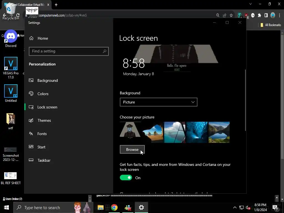Viewport: 284px width, 213px height.
Task: Expand the Background Picture dropdown
Action: tap(158, 102)
